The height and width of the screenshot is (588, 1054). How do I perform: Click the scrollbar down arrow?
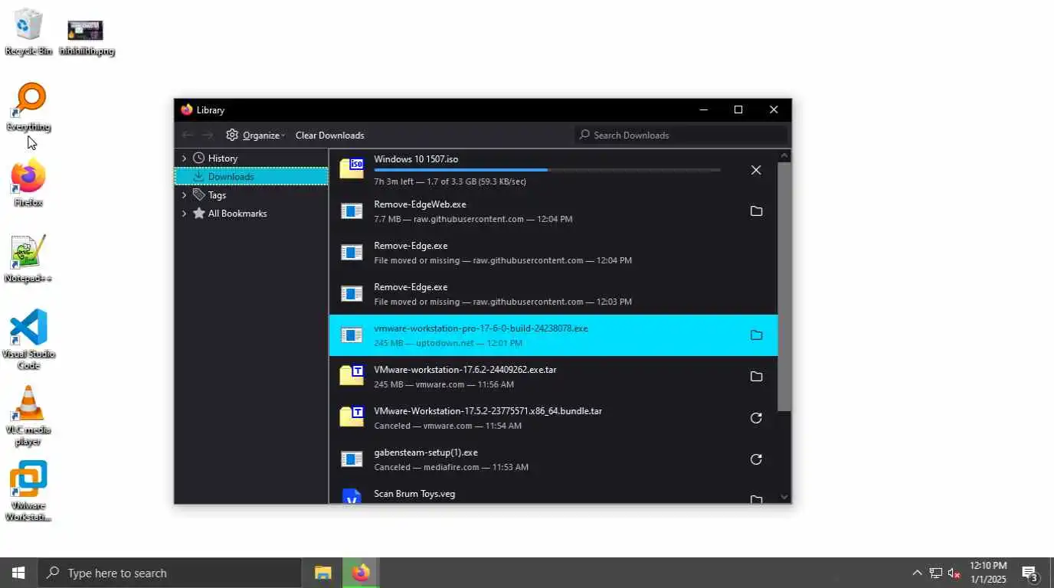[784, 497]
